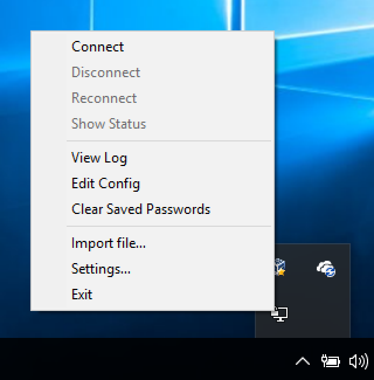Image resolution: width=374 pixels, height=380 pixels.
Task: Click the cube with star tray icon
Action: tap(280, 267)
